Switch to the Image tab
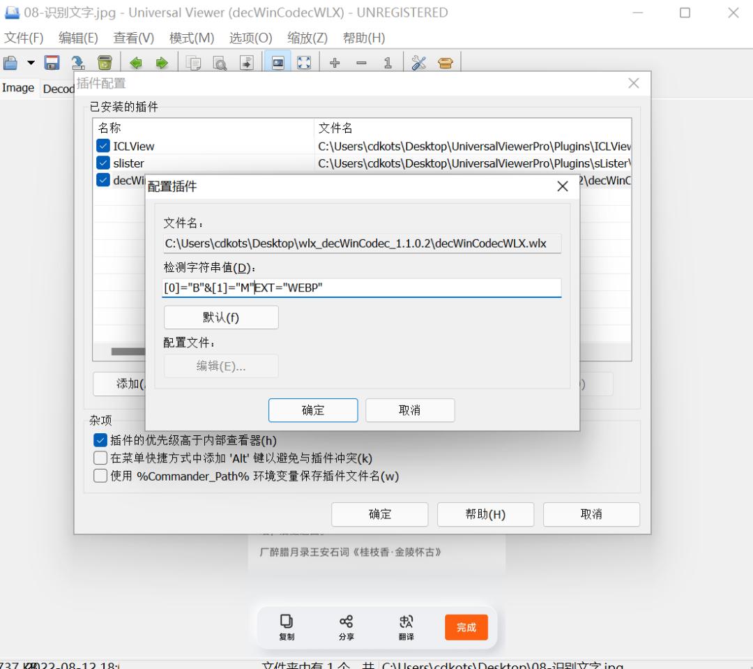 tap(18, 88)
